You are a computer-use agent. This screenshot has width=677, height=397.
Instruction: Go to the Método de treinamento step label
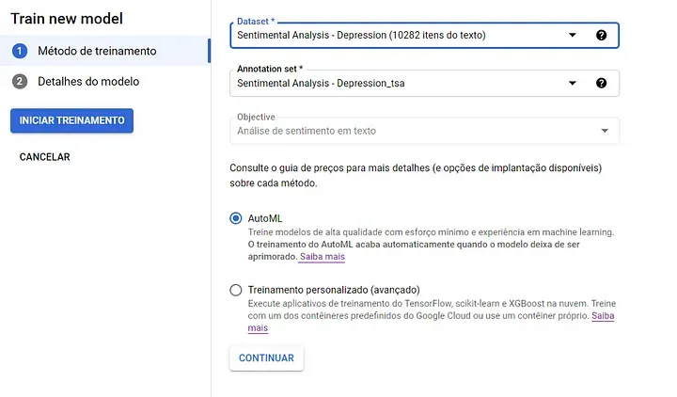(97, 51)
